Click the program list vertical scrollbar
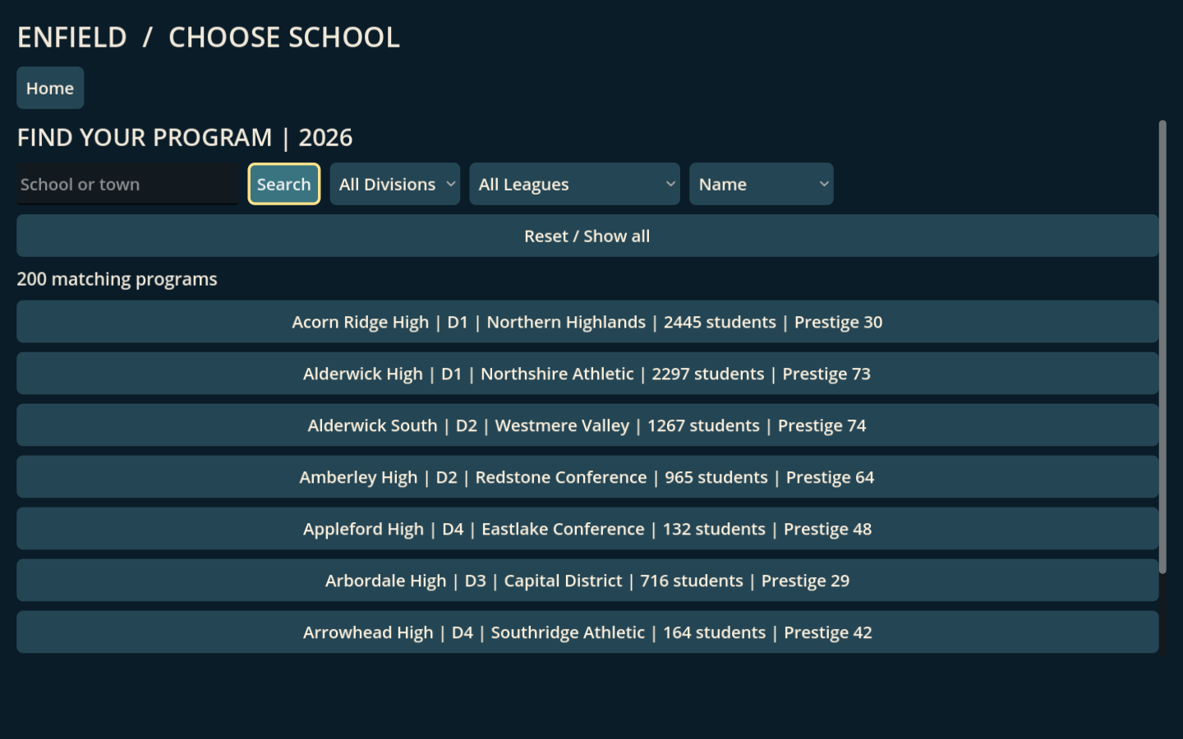The width and height of the screenshot is (1183, 739). coord(1162,347)
